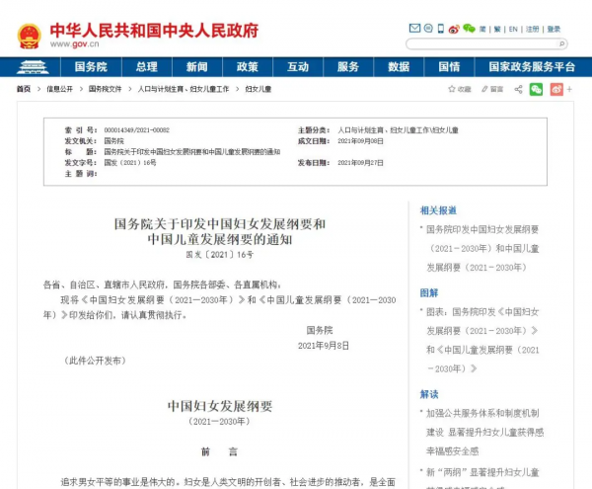Click the 发布日期 value 2021年09月27日
Image resolution: width=592 pixels, height=489 pixels.
click(360, 163)
